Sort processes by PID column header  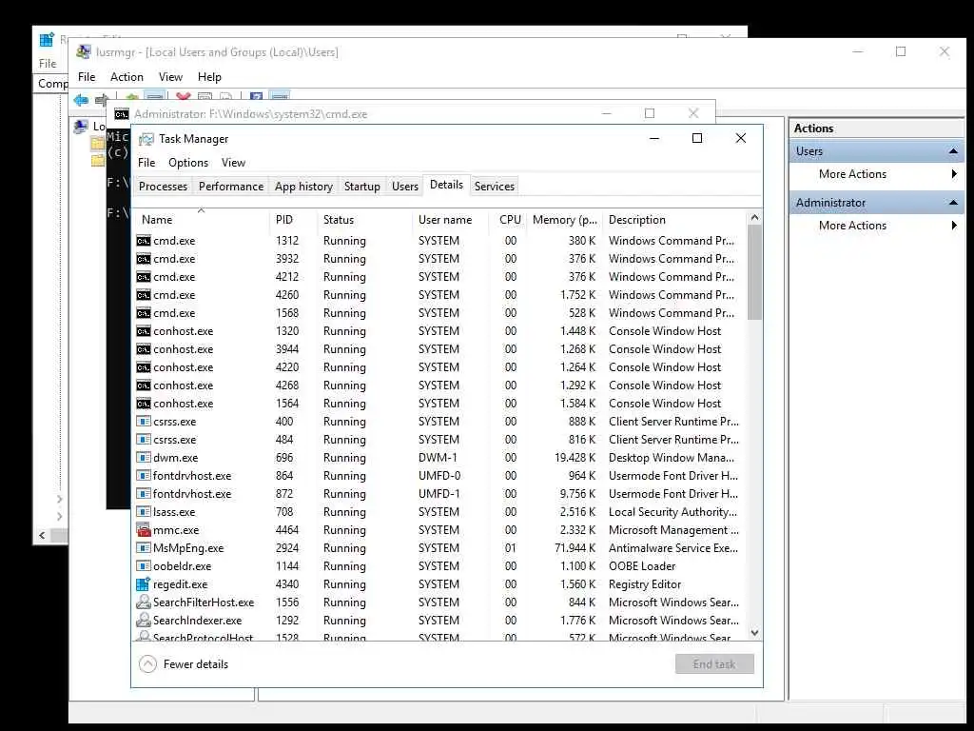pos(294,220)
